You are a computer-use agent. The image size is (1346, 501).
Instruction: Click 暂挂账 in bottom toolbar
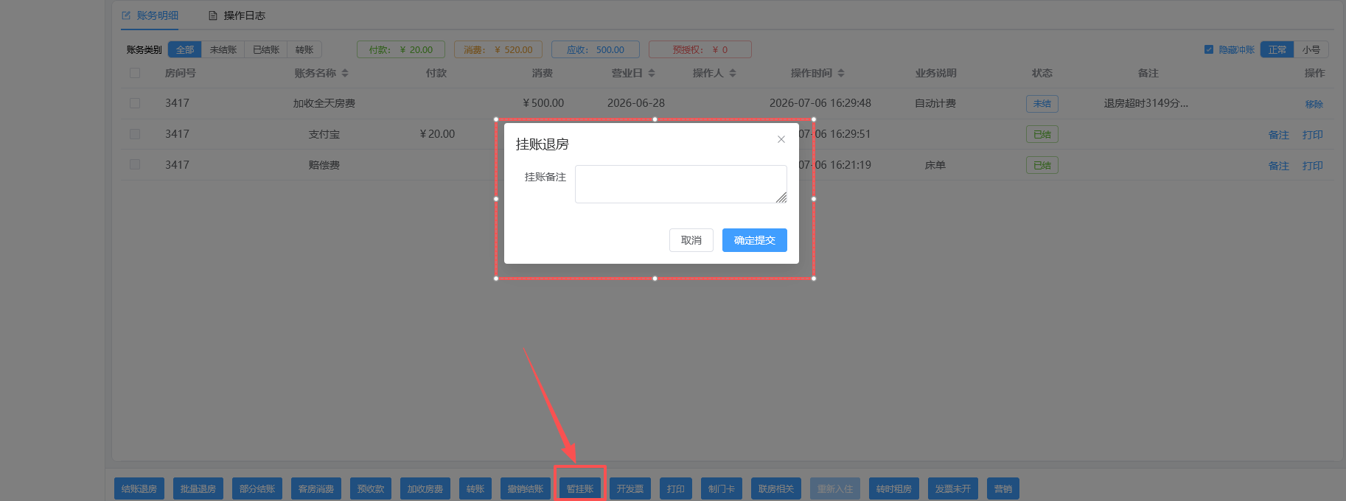[x=580, y=488]
